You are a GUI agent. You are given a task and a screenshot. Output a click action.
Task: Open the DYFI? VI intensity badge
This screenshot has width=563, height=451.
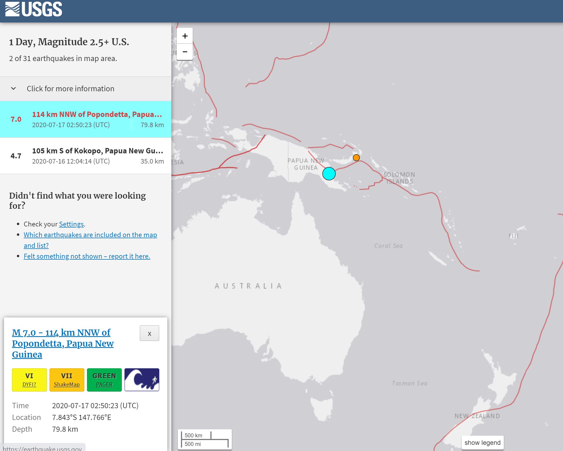pyautogui.click(x=29, y=380)
